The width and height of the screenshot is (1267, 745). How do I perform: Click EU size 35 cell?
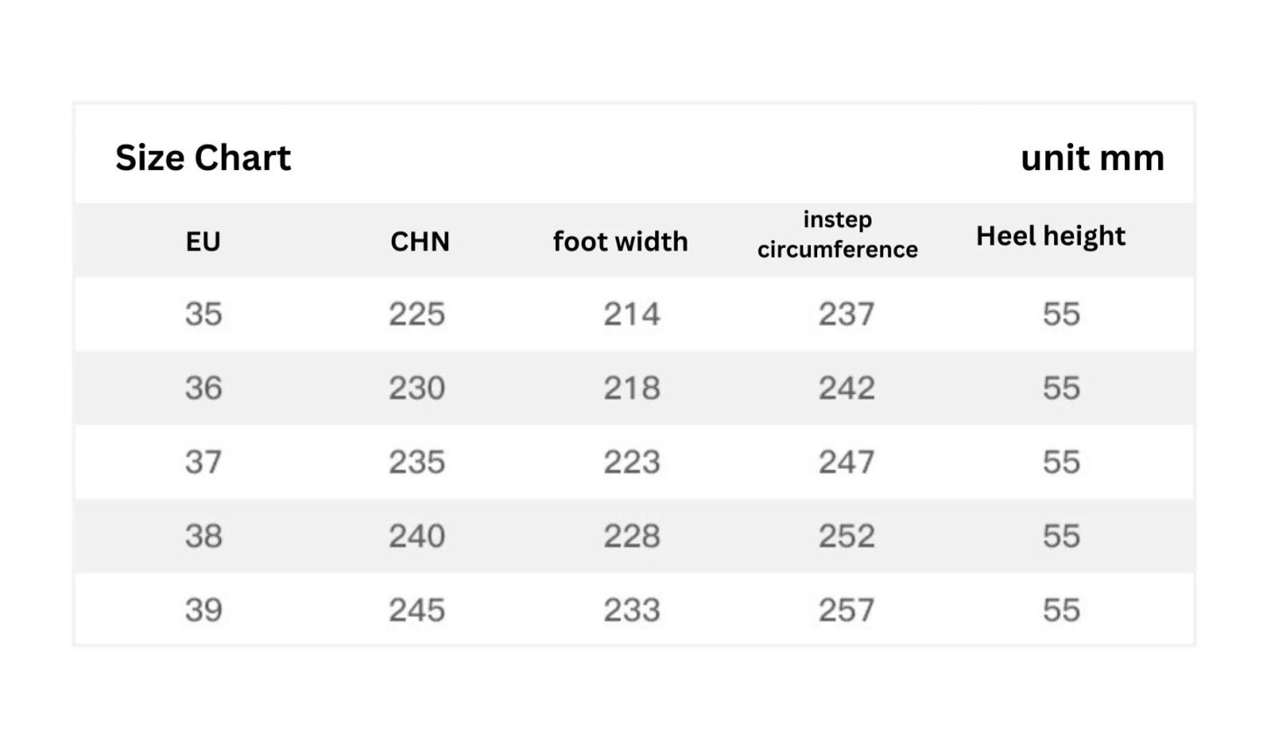pos(203,314)
